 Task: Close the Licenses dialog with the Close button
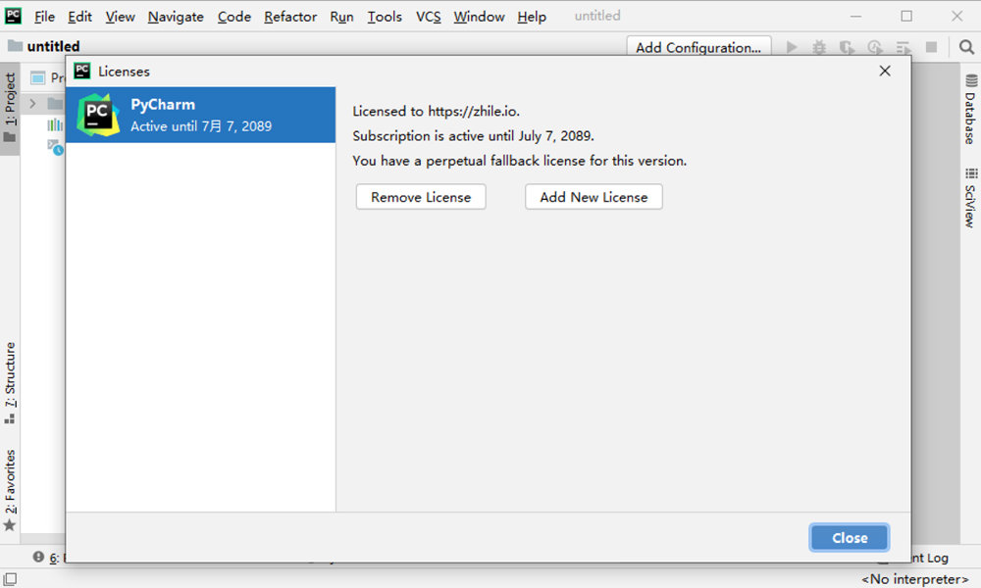coord(849,537)
